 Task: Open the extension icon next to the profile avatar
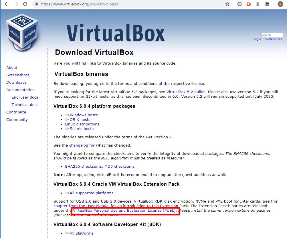point(267,4)
